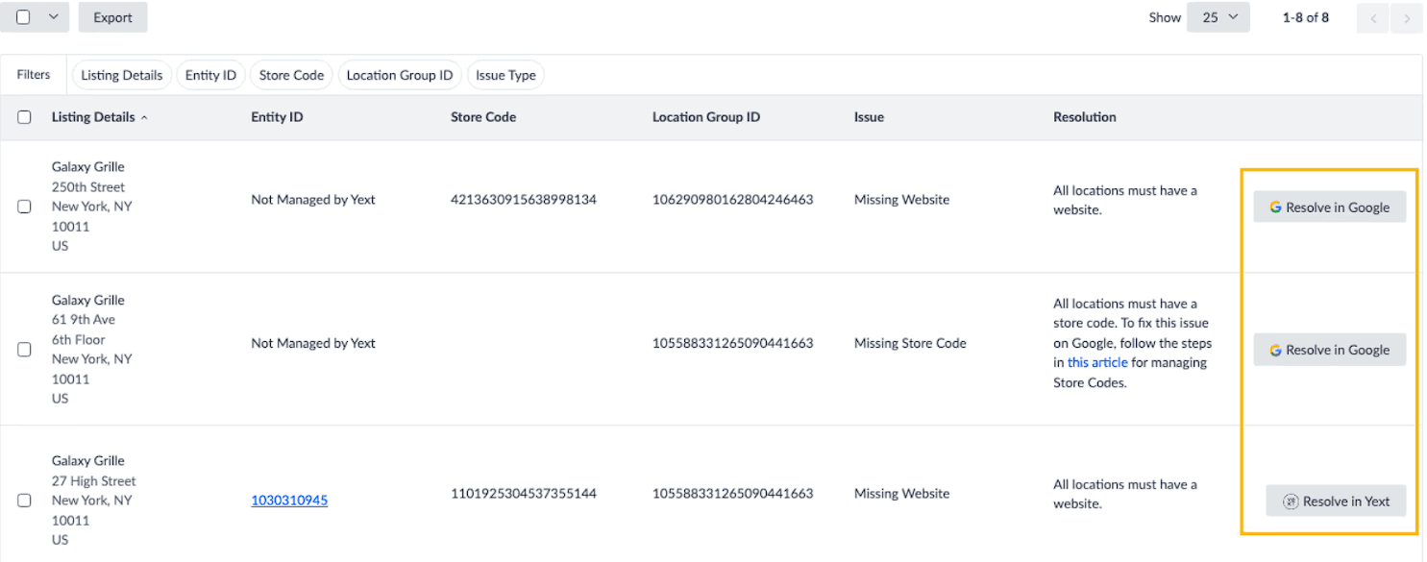The width and height of the screenshot is (1427, 562).
Task: Click the Export button
Action: [112, 17]
